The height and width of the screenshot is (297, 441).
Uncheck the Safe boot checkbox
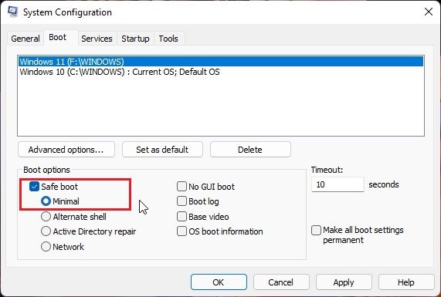pos(34,187)
